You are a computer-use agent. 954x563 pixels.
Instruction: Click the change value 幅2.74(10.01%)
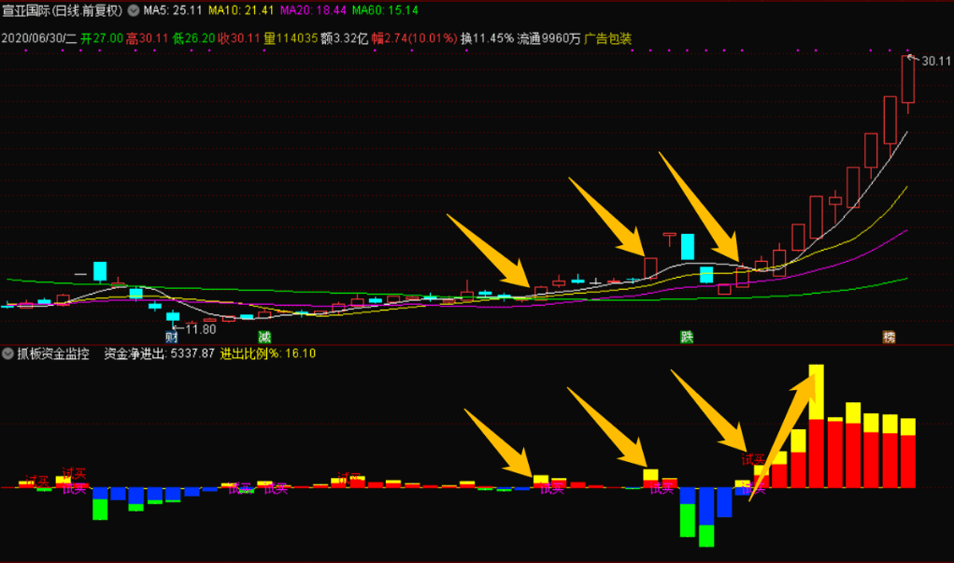click(x=414, y=39)
